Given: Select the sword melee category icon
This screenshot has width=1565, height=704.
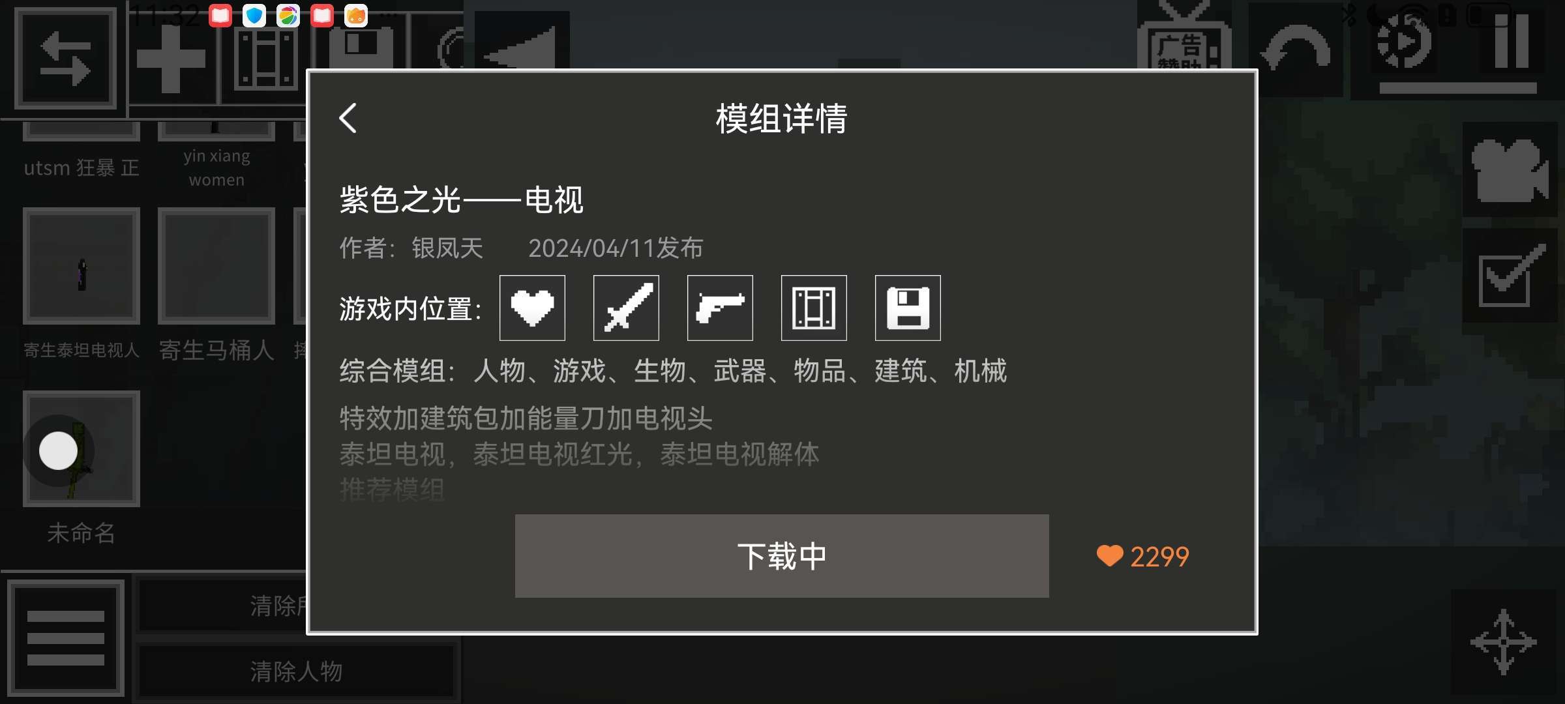Looking at the screenshot, I should [x=626, y=308].
